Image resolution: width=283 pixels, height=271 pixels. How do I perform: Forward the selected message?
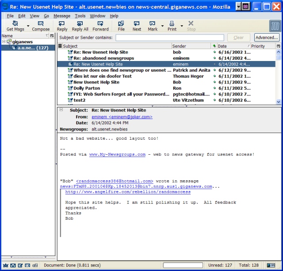(x=100, y=26)
